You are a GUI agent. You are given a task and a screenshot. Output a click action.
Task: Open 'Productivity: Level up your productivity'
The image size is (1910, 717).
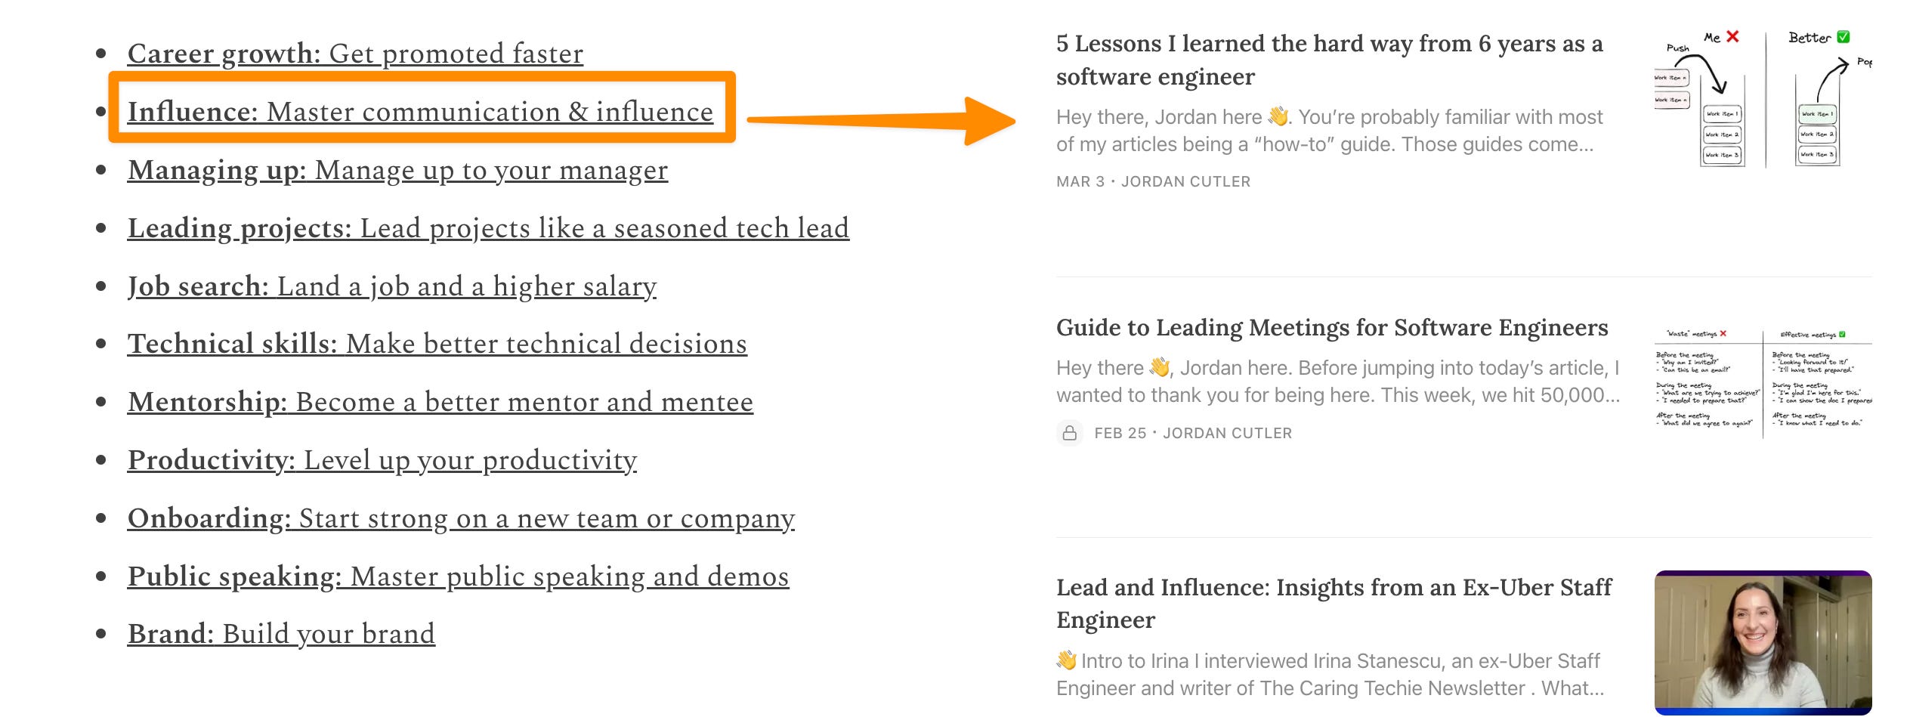point(382,459)
